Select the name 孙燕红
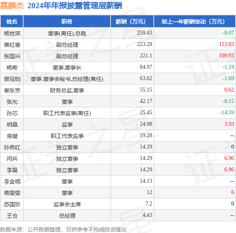Viewport: 236px width, 233px height. coord(12,147)
